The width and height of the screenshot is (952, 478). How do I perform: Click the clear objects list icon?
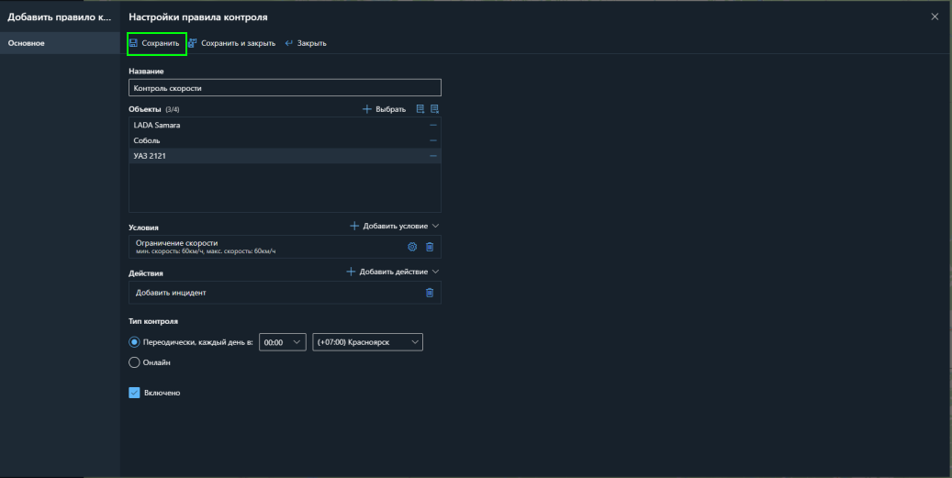434,109
